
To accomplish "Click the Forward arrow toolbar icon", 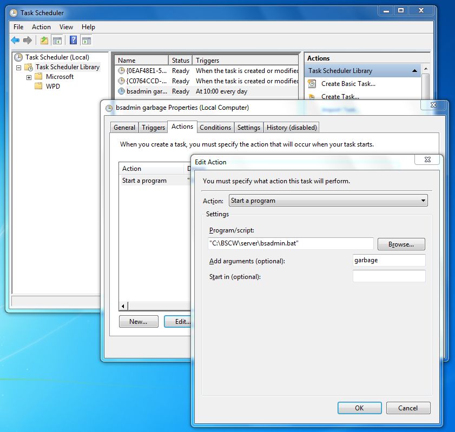I will pyautogui.click(x=27, y=41).
